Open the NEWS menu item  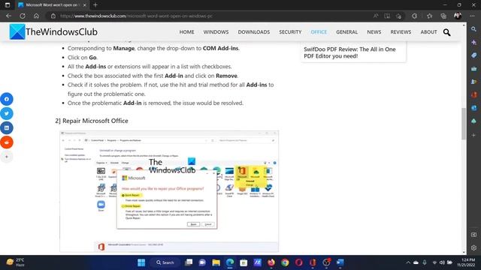click(374, 31)
